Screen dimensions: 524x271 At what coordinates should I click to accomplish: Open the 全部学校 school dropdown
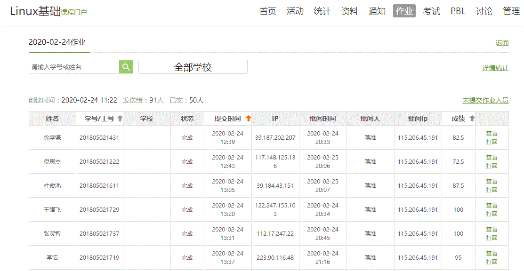tap(193, 67)
